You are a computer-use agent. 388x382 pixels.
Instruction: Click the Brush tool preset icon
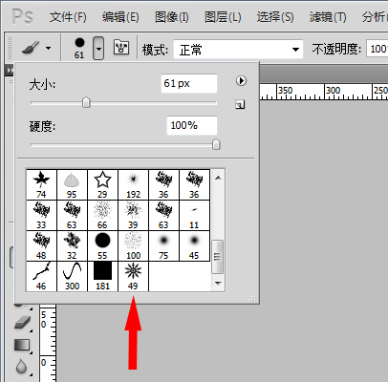point(31,48)
